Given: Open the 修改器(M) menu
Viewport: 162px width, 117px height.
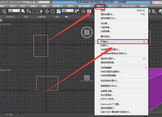Looking at the screenshot, I should coord(58,6).
